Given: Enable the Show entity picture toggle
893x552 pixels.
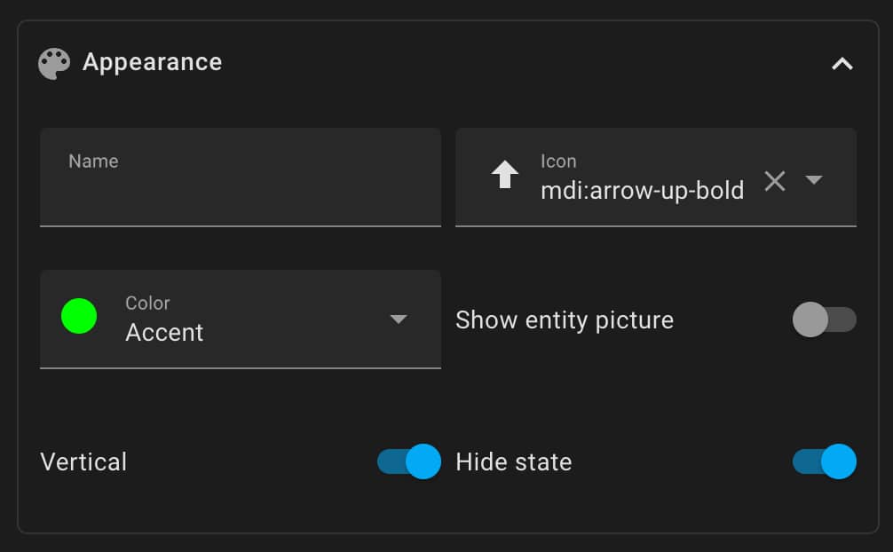Looking at the screenshot, I should point(824,319).
